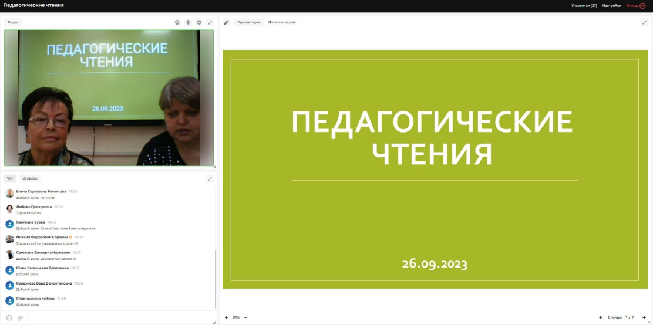
Task: Click Юлия Евгеньевна Ярмоленко's avatar
Action: click(9, 270)
